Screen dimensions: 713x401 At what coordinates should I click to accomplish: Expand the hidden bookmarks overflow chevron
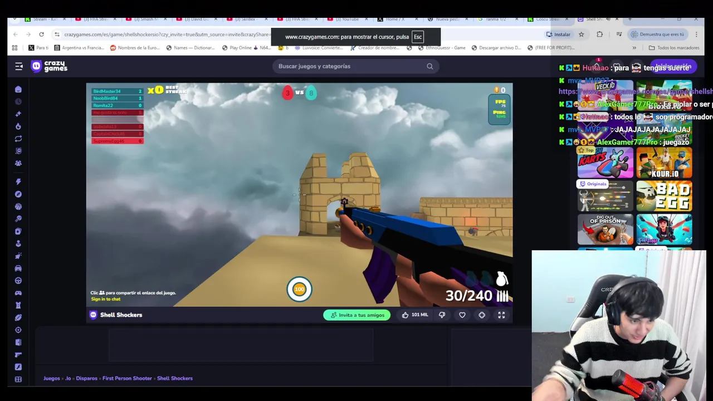click(634, 48)
